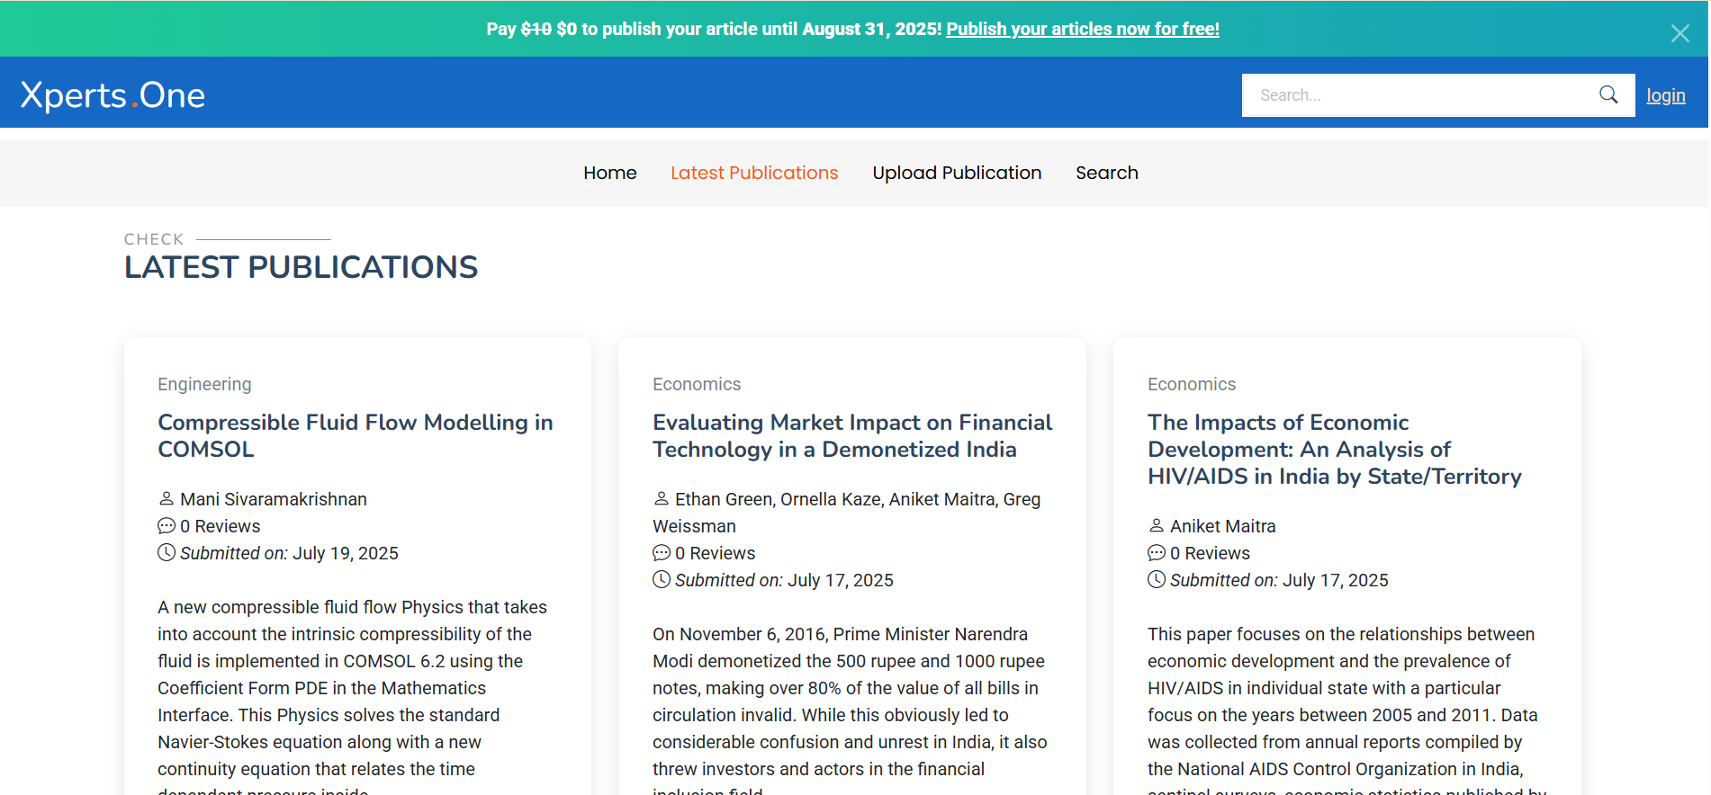This screenshot has height=795, width=1711.
Task: Go to Upload Publication page
Action: (957, 173)
